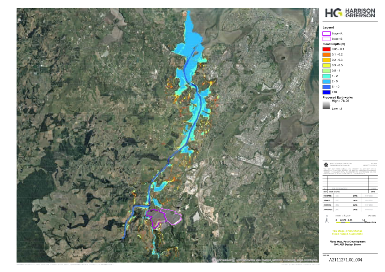This screenshot has height=272, width=385.
Task: Click the Harrison Grierson HG logo
Action: click(x=350, y=13)
